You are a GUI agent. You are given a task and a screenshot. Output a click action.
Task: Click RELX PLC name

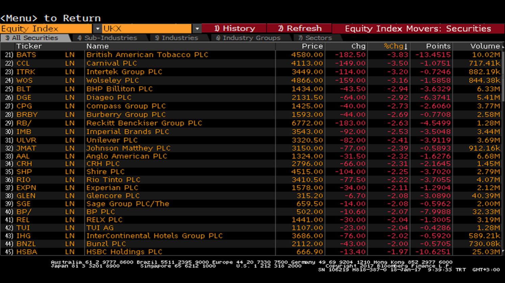click(x=104, y=220)
